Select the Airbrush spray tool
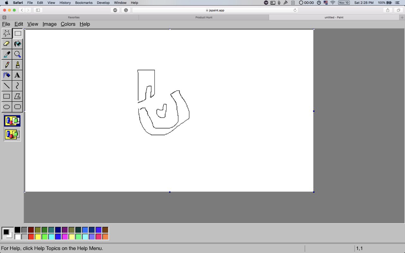Screen dimensions: 405x253 pyautogui.click(x=7, y=75)
